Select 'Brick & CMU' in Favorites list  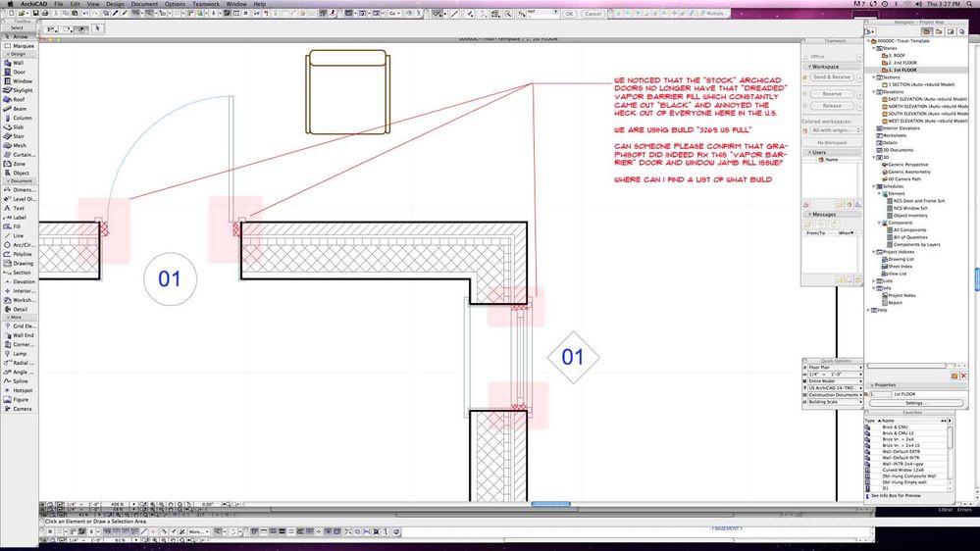895,427
